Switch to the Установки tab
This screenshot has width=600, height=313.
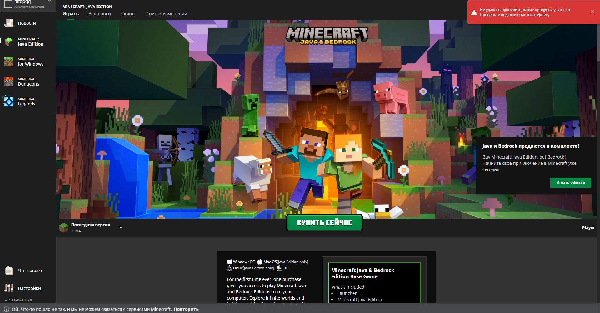[99, 14]
